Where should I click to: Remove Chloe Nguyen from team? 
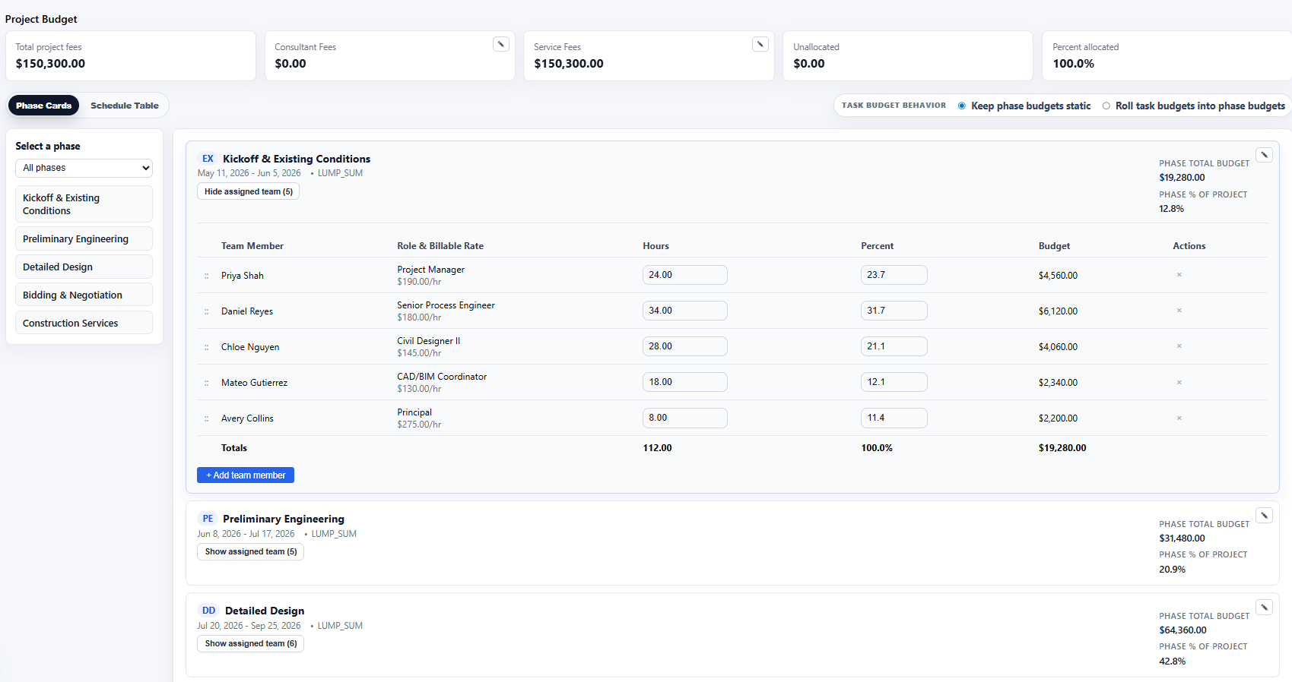tap(1179, 346)
